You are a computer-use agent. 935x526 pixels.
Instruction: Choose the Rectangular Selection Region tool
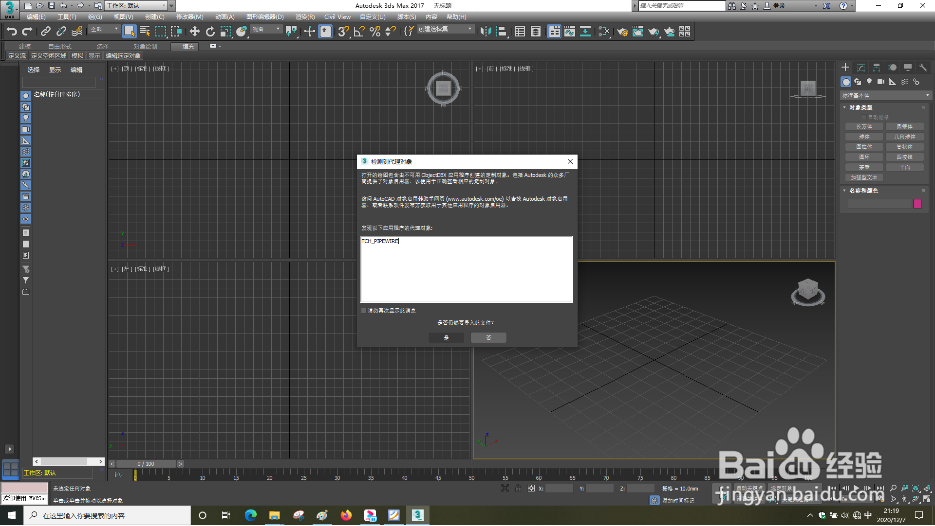pyautogui.click(x=161, y=32)
